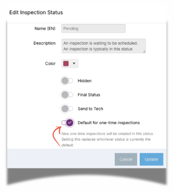Screen dimensions: 174x192
Task: Click the italic one-time inspections help text
Action: click(107, 139)
